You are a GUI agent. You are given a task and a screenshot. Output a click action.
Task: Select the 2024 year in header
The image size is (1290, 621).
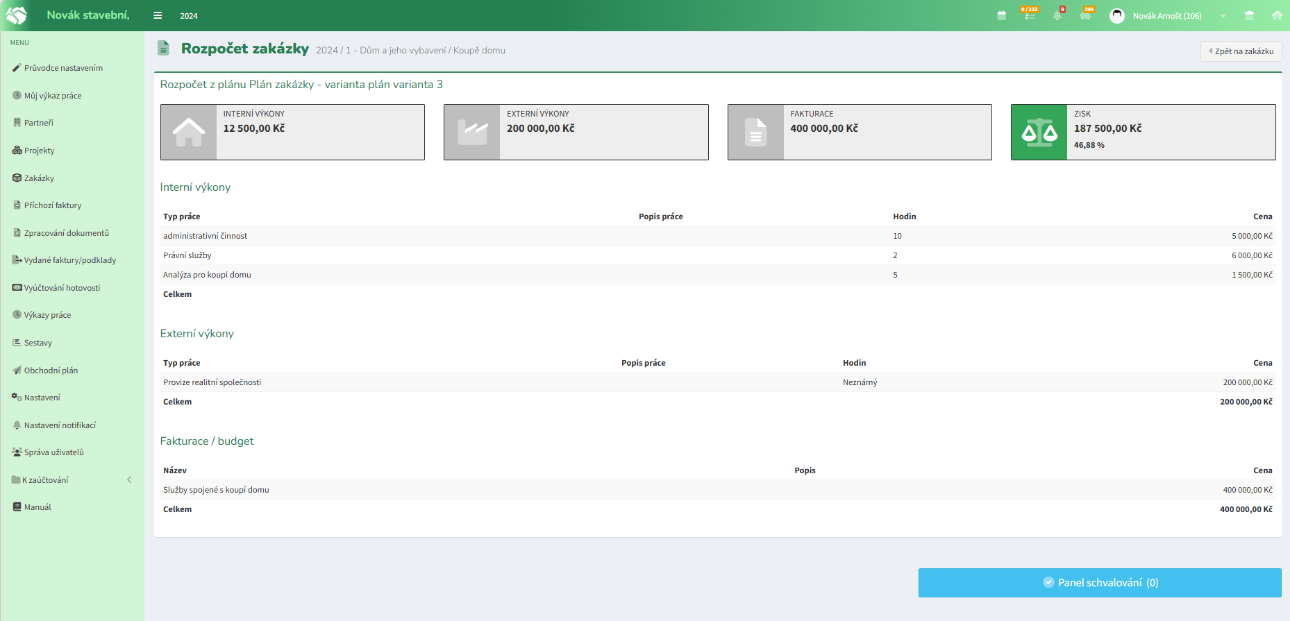tap(189, 16)
